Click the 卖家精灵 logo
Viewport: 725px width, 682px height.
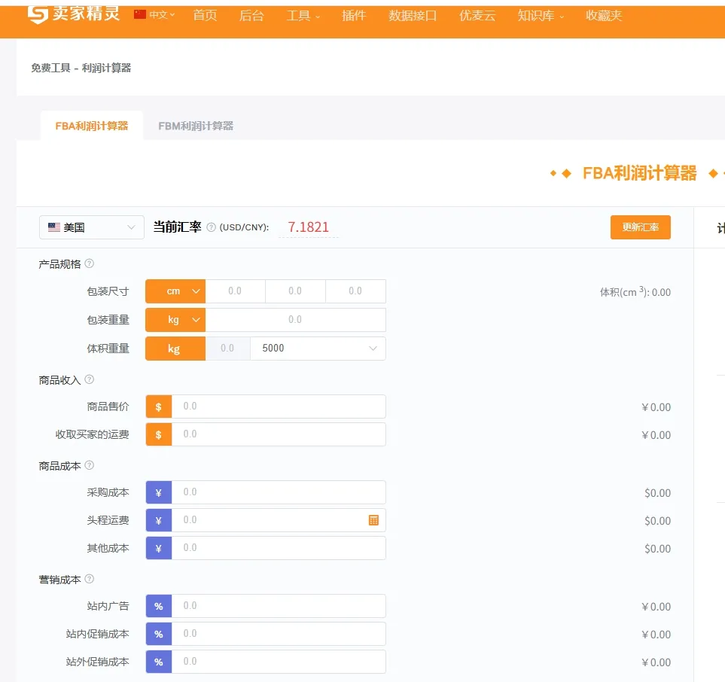(x=74, y=14)
